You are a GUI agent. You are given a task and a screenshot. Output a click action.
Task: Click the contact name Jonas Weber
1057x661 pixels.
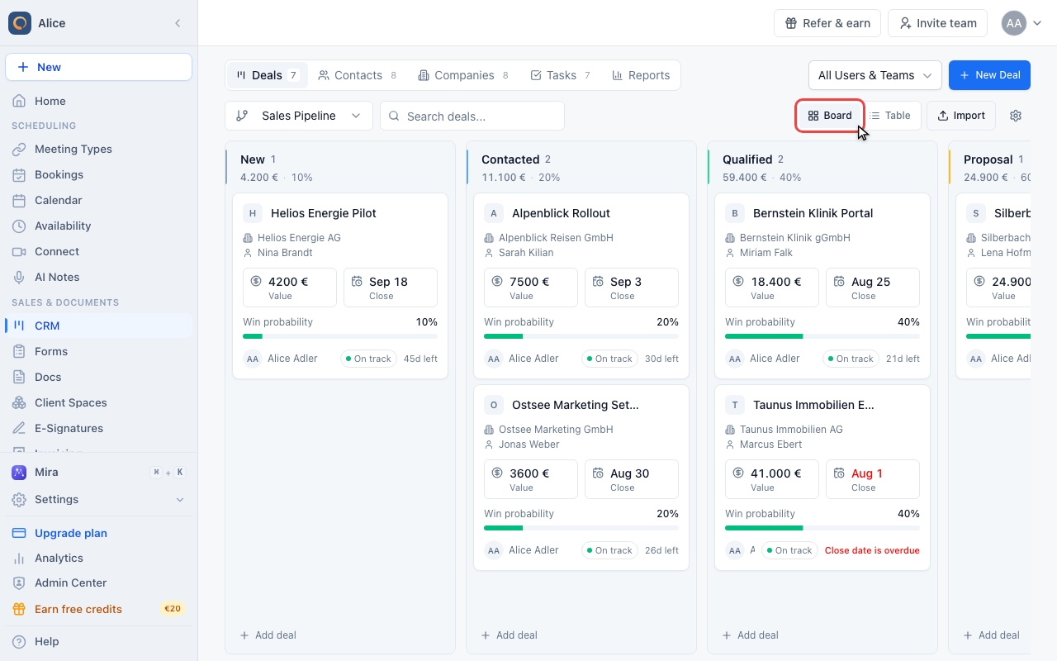pos(529,445)
